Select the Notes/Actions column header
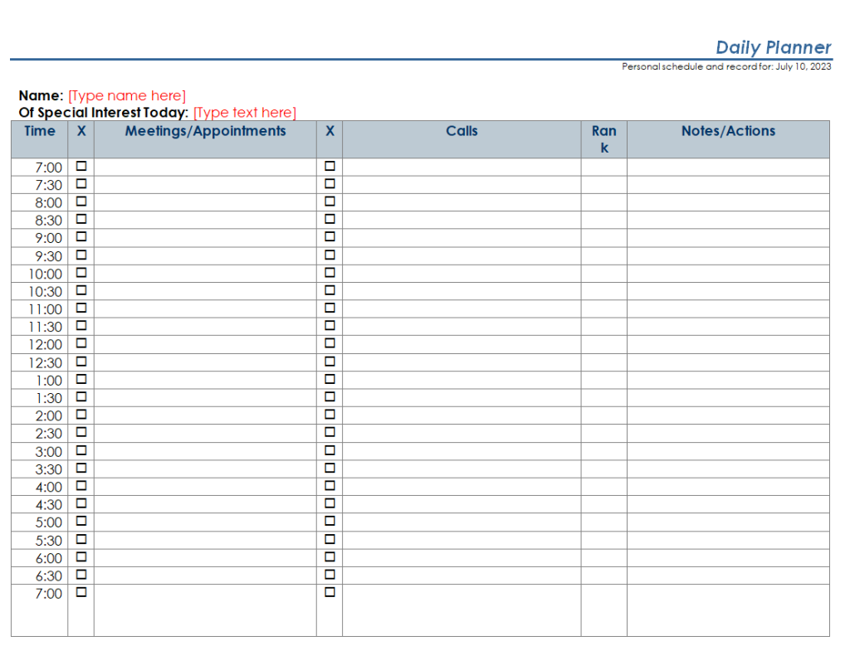The width and height of the screenshot is (850, 646). (x=728, y=131)
